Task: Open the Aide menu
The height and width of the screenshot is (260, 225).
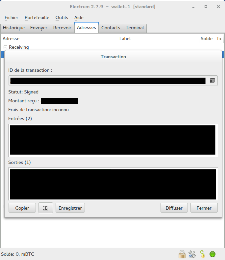Action: coord(79,17)
